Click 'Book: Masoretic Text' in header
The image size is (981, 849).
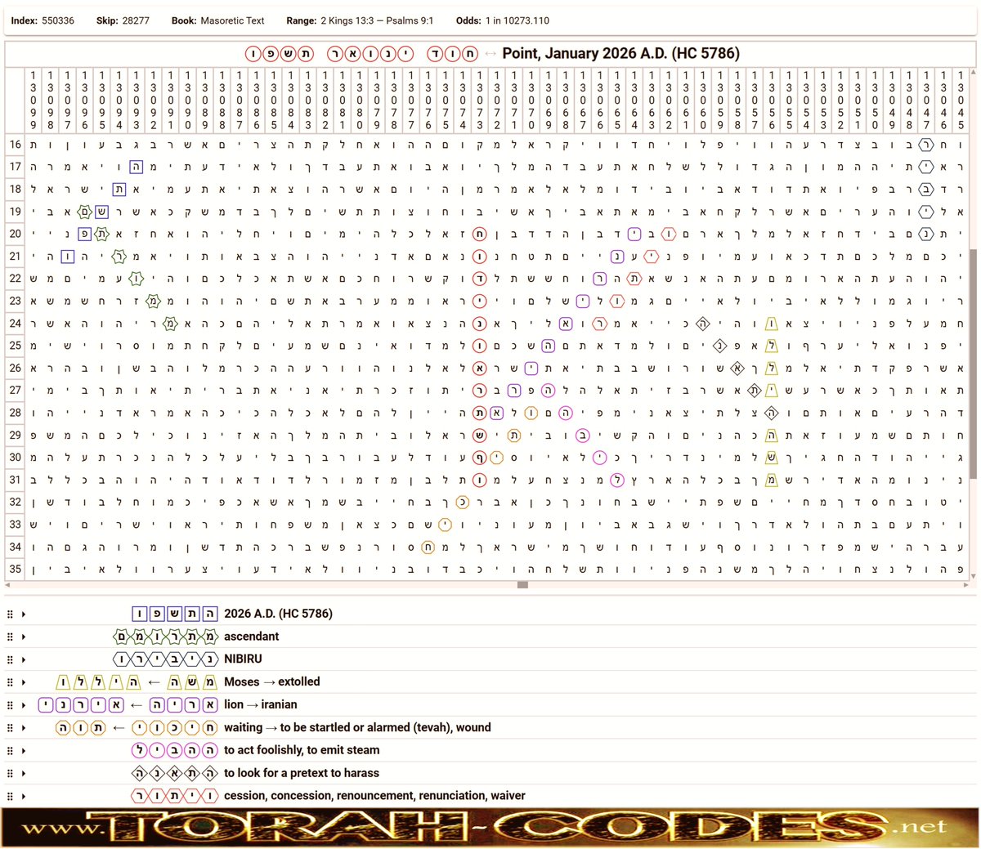(218, 20)
